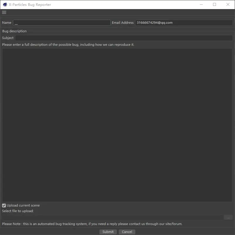Click the Upload current scene label text
The width and height of the screenshot is (235, 235).
coord(23,205)
